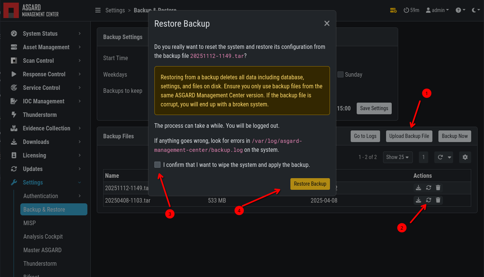484x277 pixels.
Task: Toggle sidebar with the hamburger menu icon
Action: pos(98,10)
